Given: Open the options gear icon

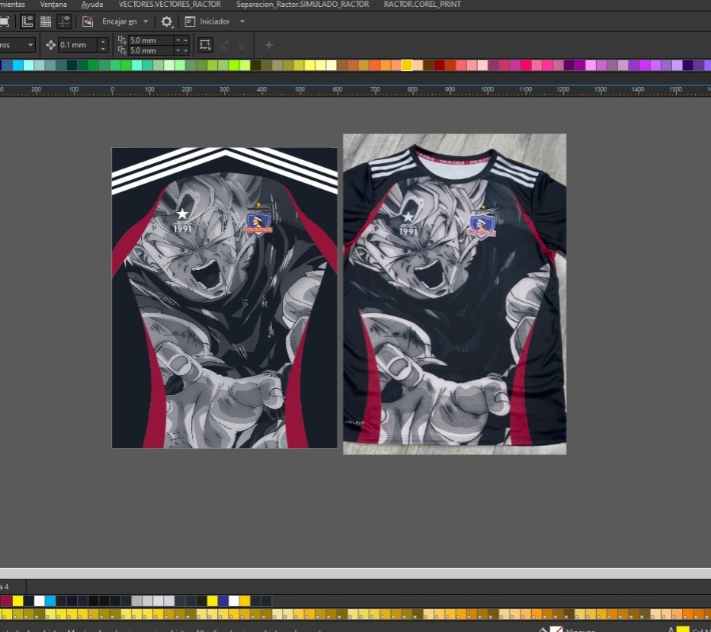Looking at the screenshot, I should 167,22.
